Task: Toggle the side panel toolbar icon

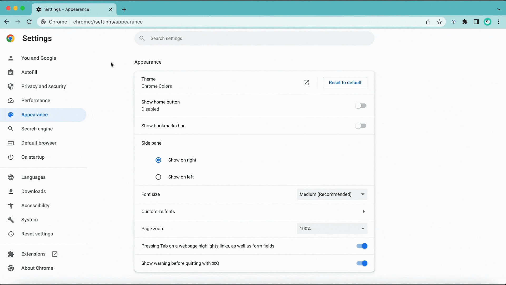Action: click(476, 22)
